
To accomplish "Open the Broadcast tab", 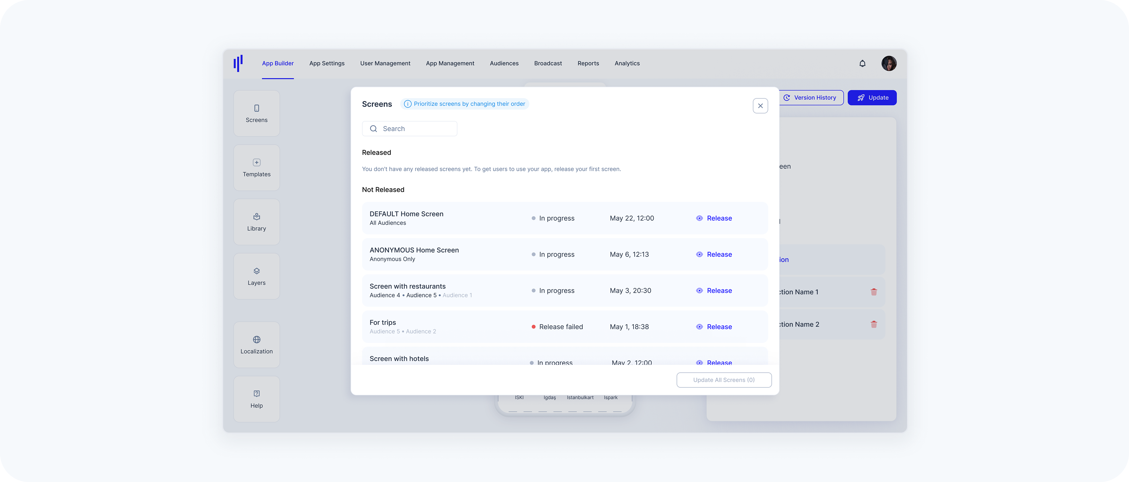I will point(547,64).
